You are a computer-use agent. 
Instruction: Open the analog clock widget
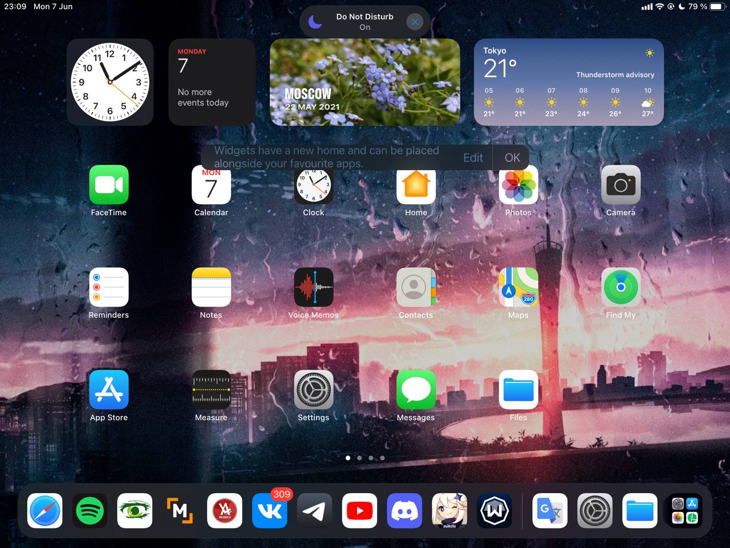[110, 82]
